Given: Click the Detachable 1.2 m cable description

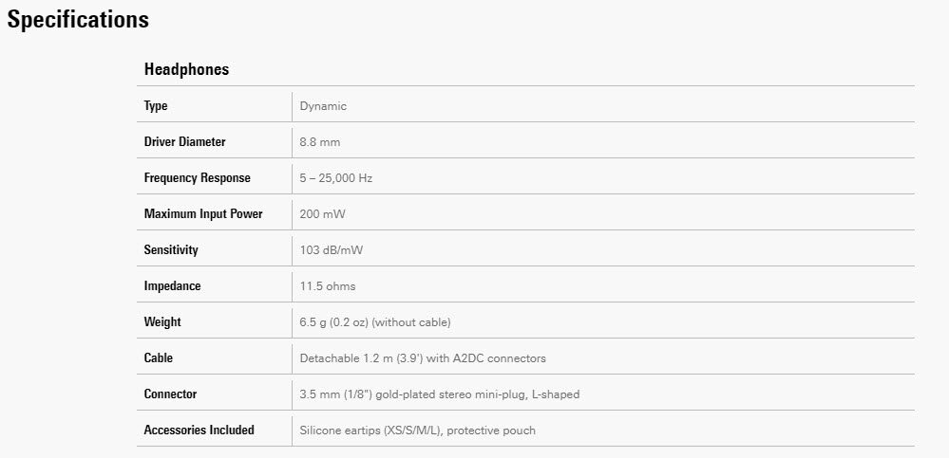Looking at the screenshot, I should (x=422, y=358).
